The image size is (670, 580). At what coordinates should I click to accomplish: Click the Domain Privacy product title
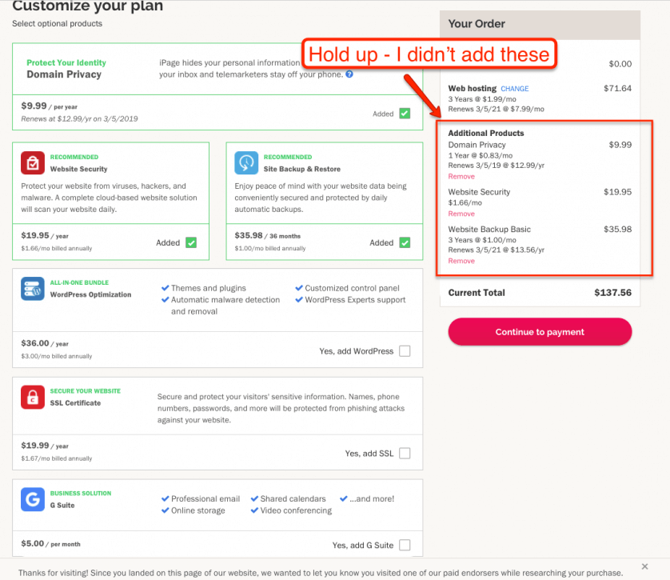coord(64,74)
